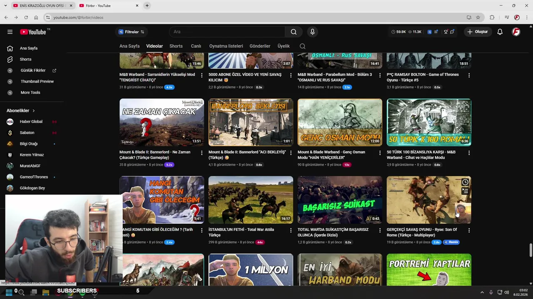Click the 59.9K subscriber stat in vidIQ bar

pyautogui.click(x=399, y=32)
